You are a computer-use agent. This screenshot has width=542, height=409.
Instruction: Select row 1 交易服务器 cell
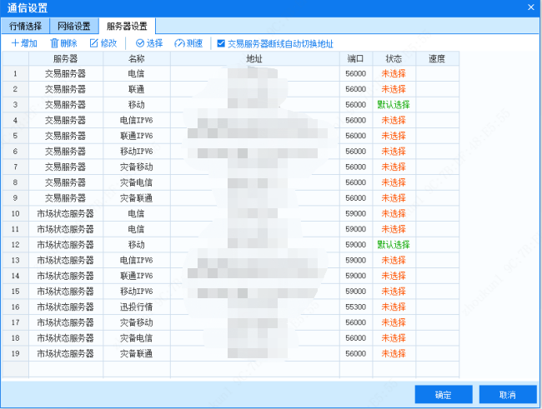(66, 73)
